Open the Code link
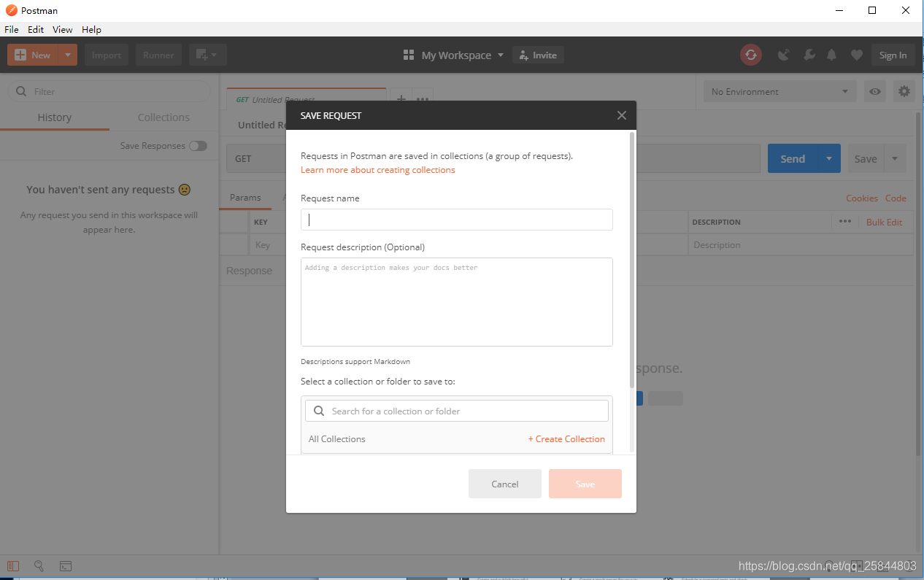 tap(896, 198)
